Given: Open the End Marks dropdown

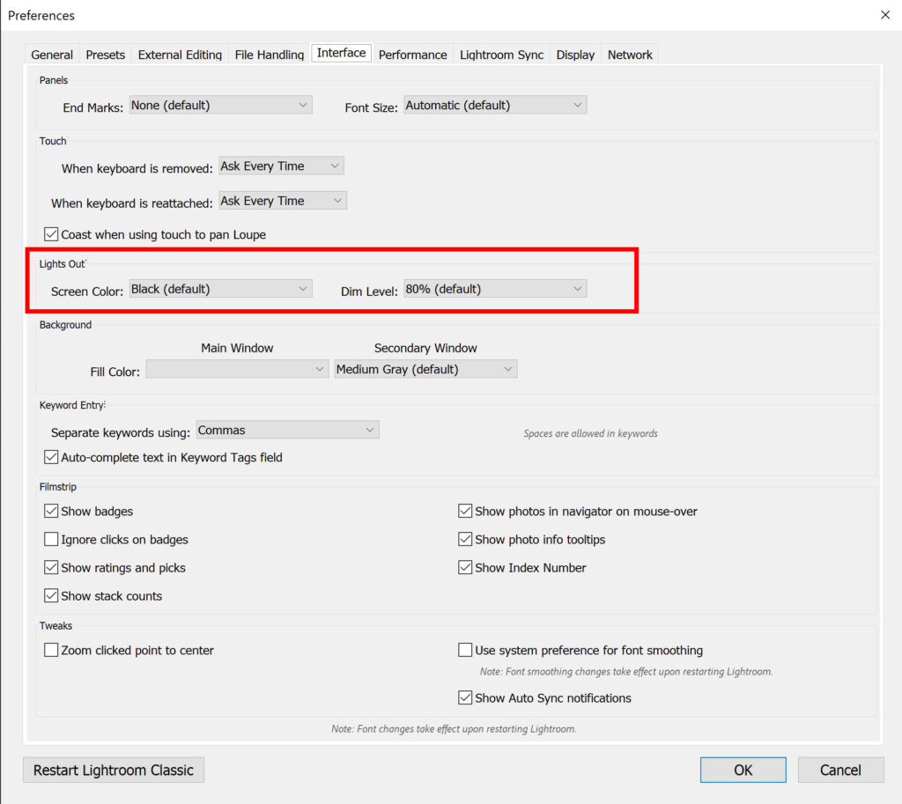Looking at the screenshot, I should 220,106.
